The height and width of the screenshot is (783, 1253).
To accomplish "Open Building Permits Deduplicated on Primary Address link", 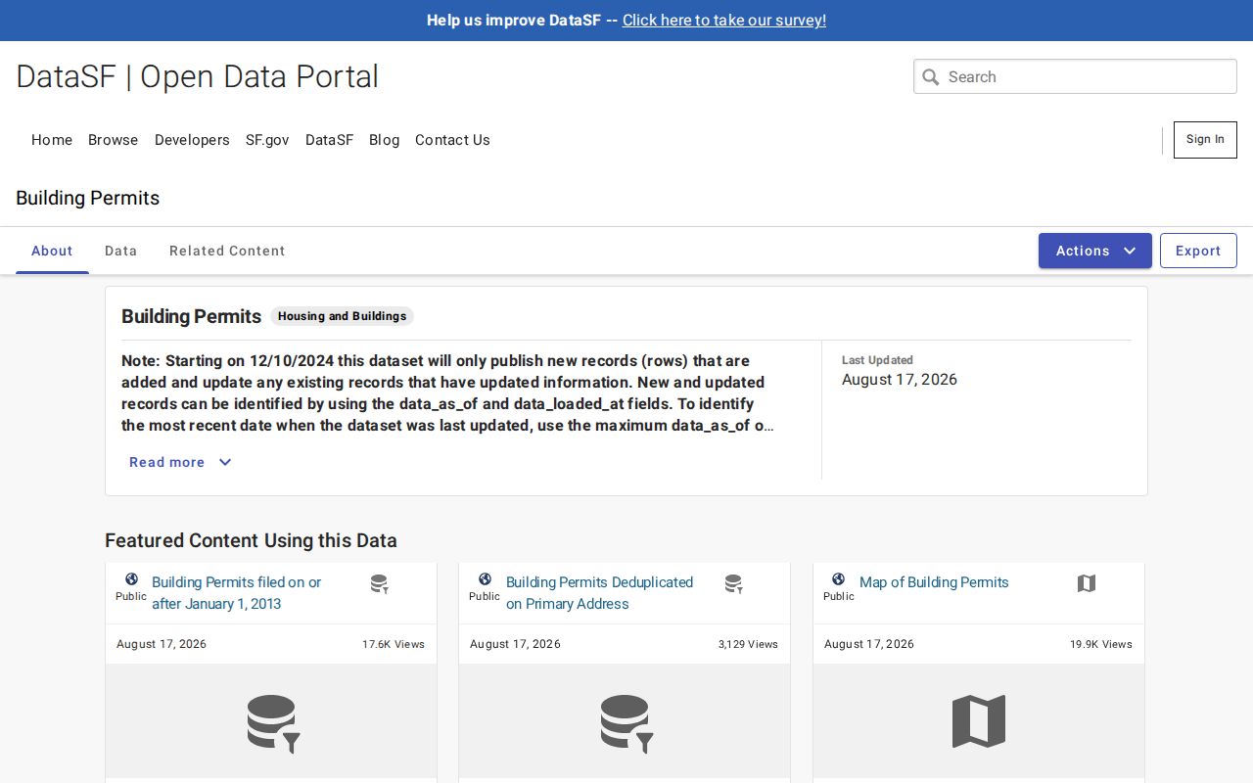I will [599, 593].
